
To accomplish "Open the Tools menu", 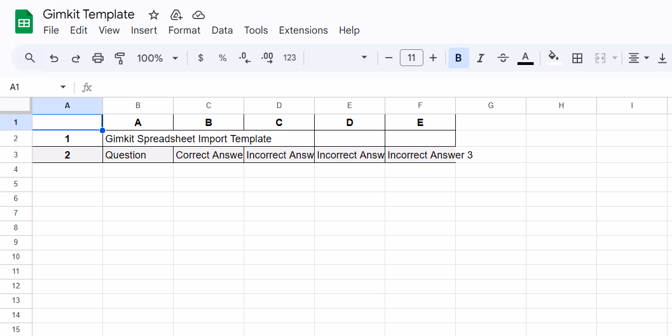I will click(x=256, y=30).
